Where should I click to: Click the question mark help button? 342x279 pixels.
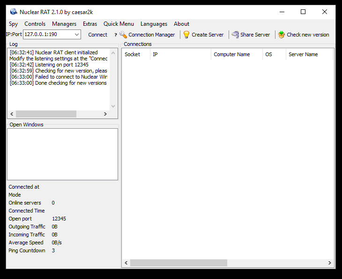coord(116,35)
